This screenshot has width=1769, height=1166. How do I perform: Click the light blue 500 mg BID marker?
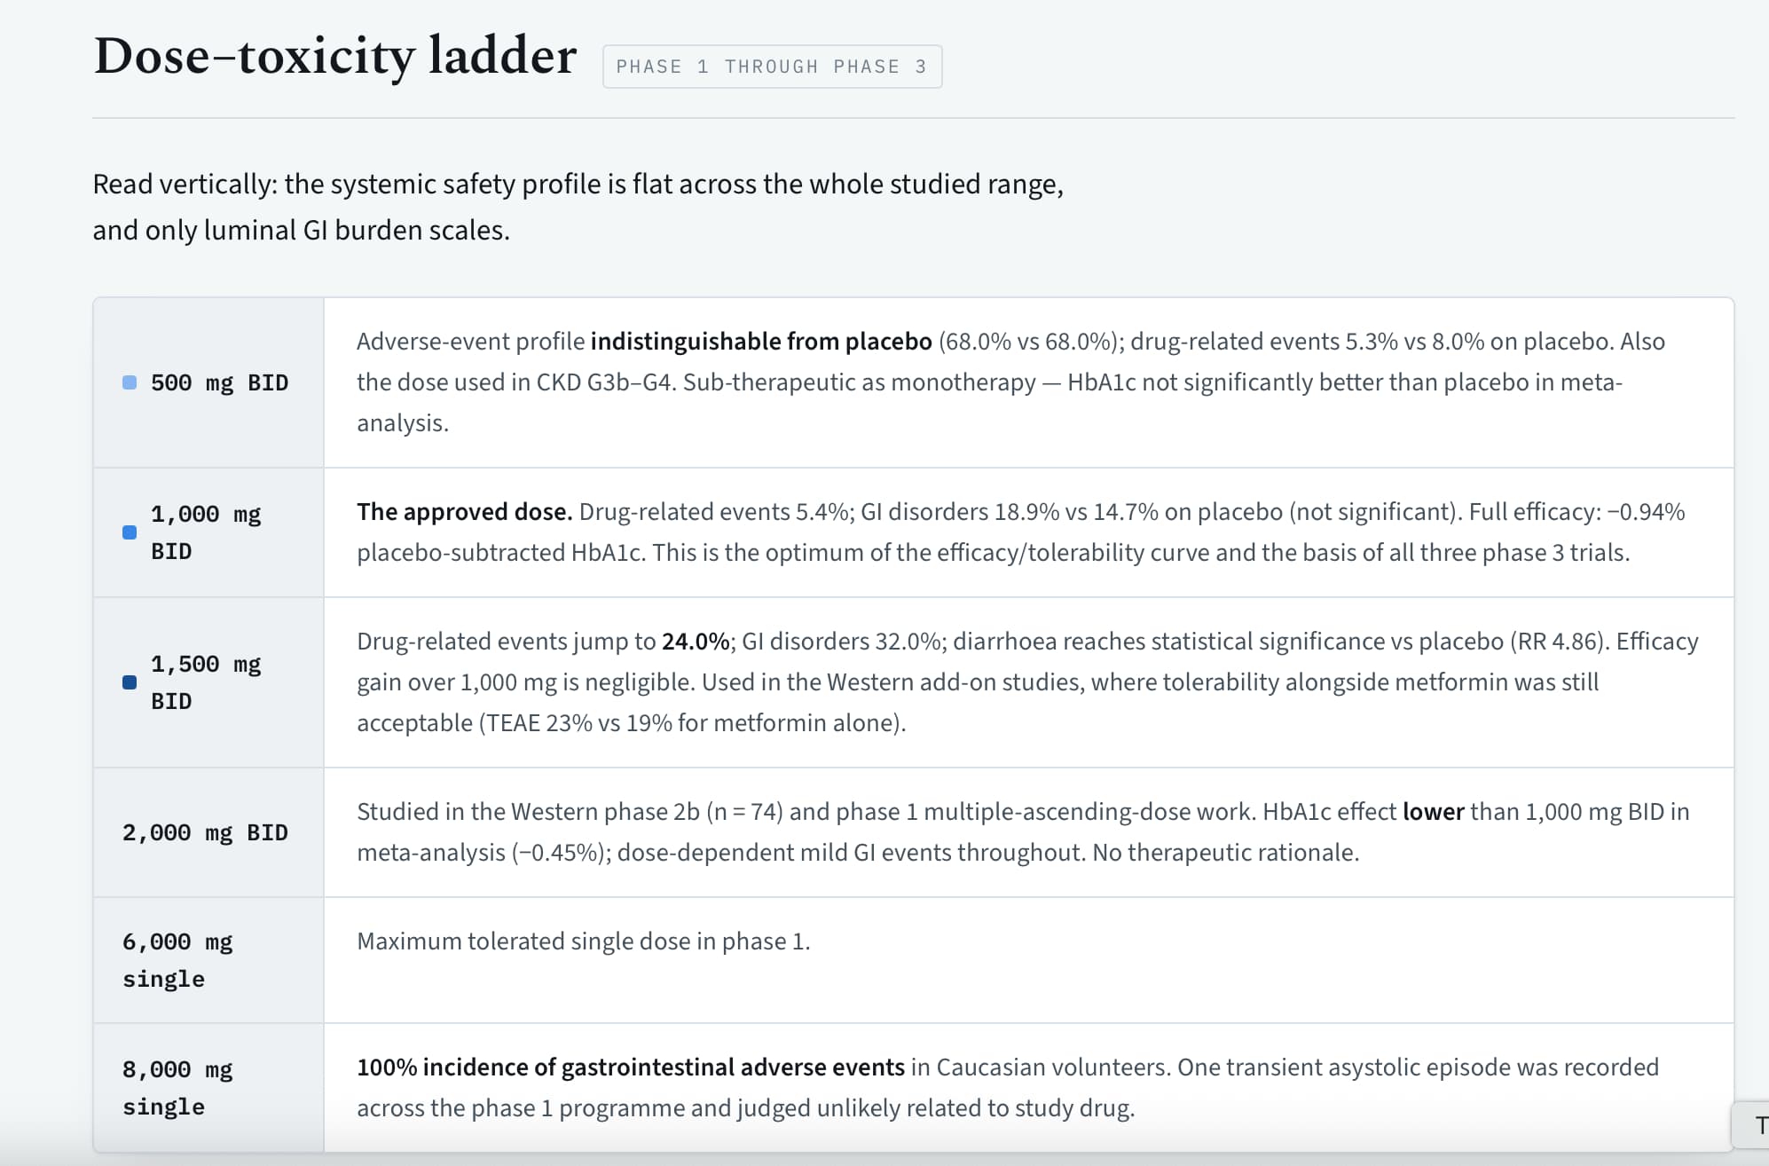click(x=130, y=382)
